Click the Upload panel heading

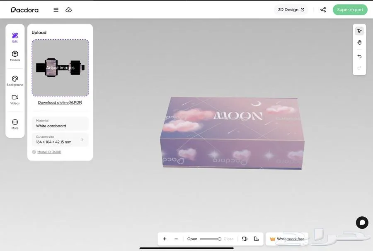(x=39, y=33)
